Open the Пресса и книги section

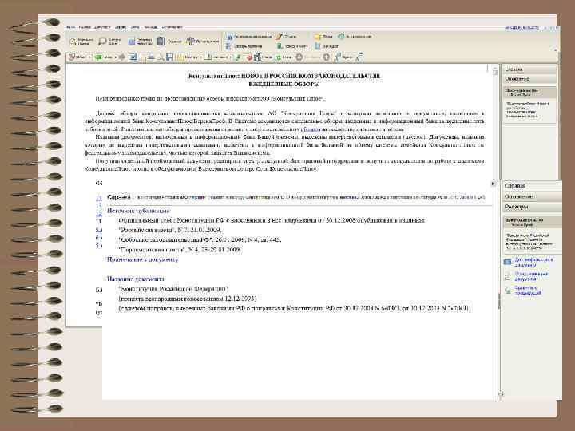pos(292,46)
